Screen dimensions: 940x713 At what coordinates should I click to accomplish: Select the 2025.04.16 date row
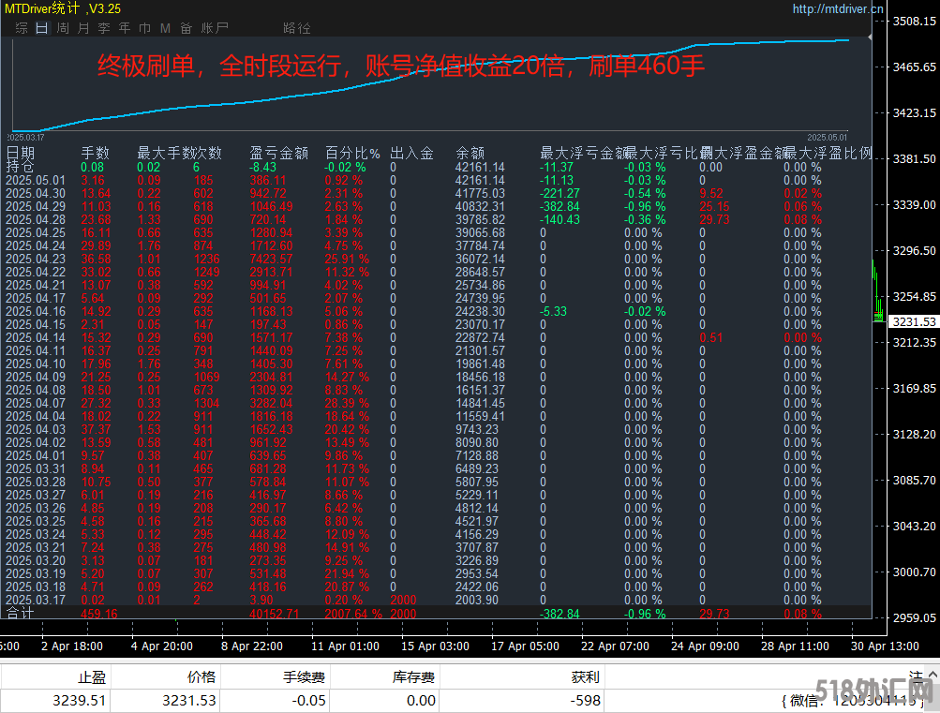click(x=36, y=312)
